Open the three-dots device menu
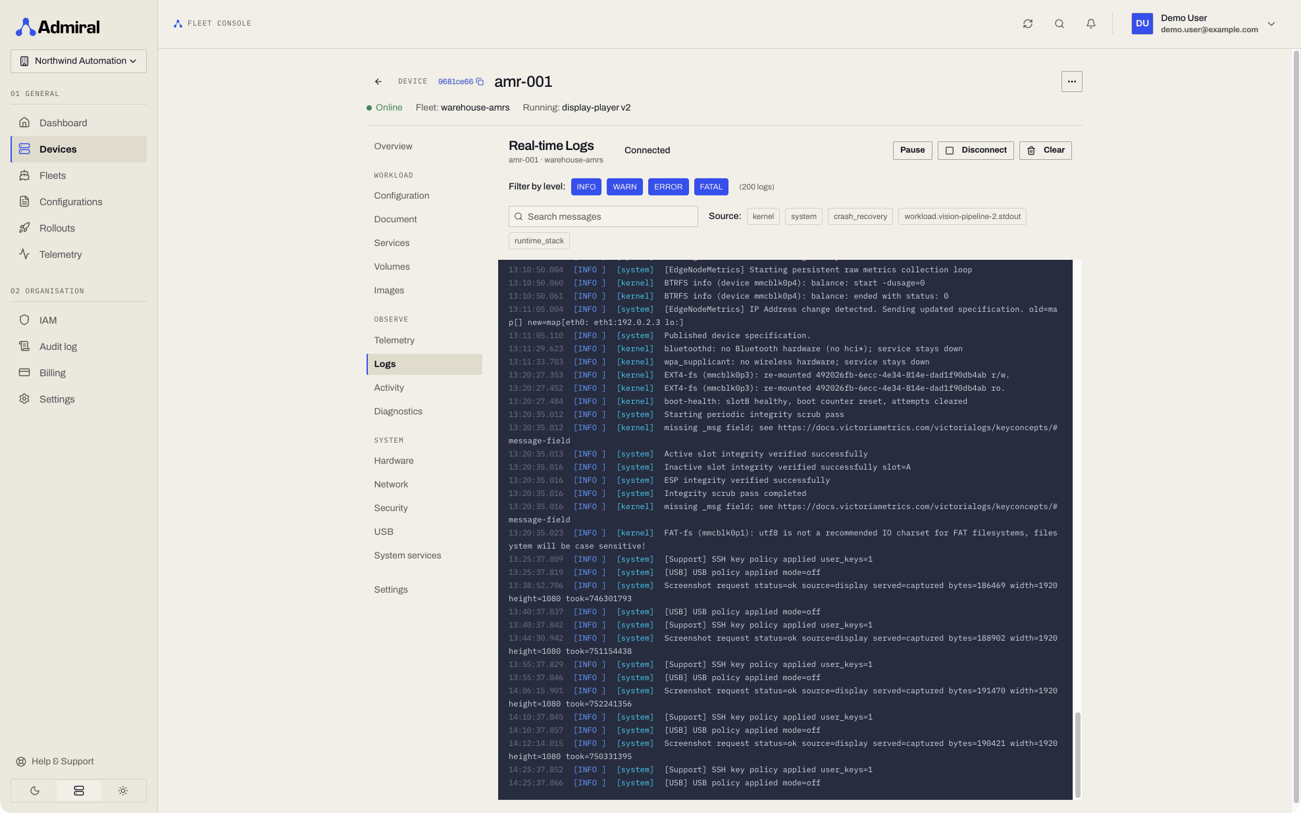1301x813 pixels. point(1072,82)
